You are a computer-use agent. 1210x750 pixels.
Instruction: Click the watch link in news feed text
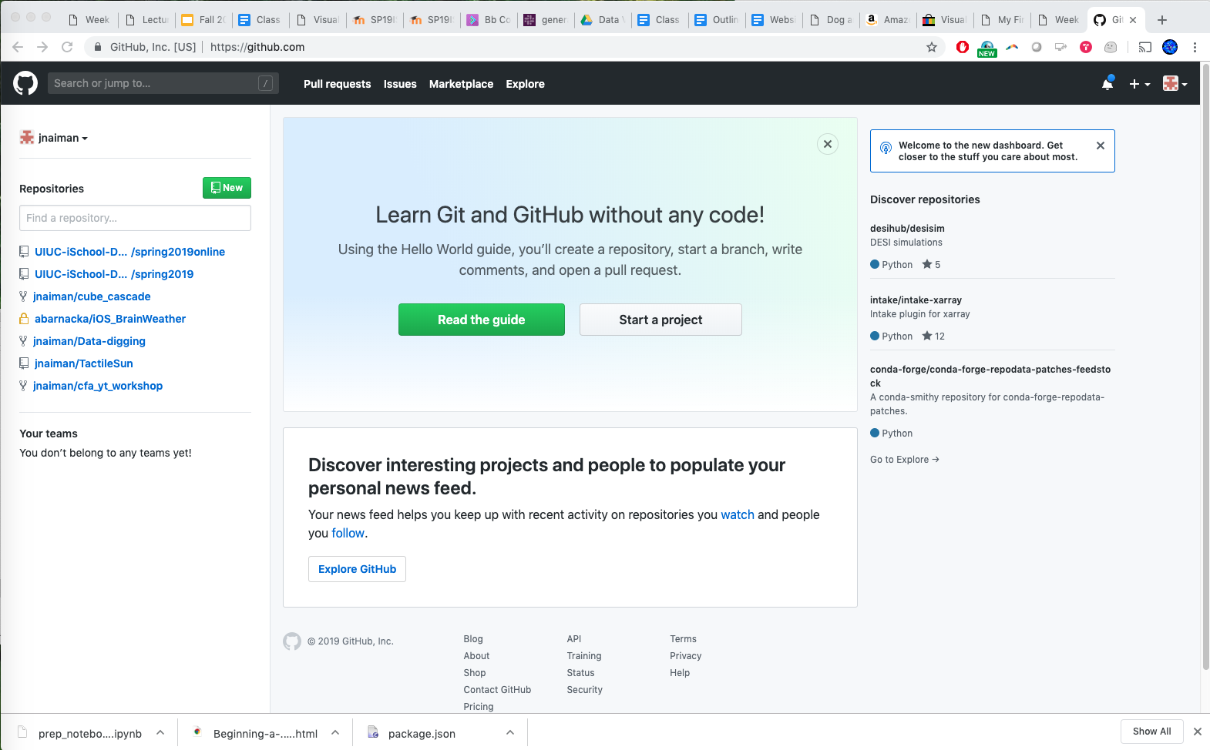point(738,514)
